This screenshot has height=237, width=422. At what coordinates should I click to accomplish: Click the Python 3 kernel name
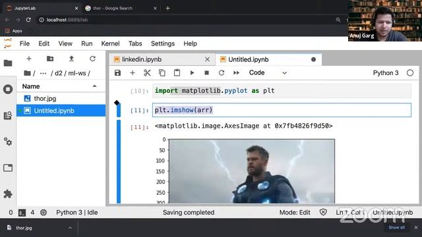pyautogui.click(x=386, y=73)
